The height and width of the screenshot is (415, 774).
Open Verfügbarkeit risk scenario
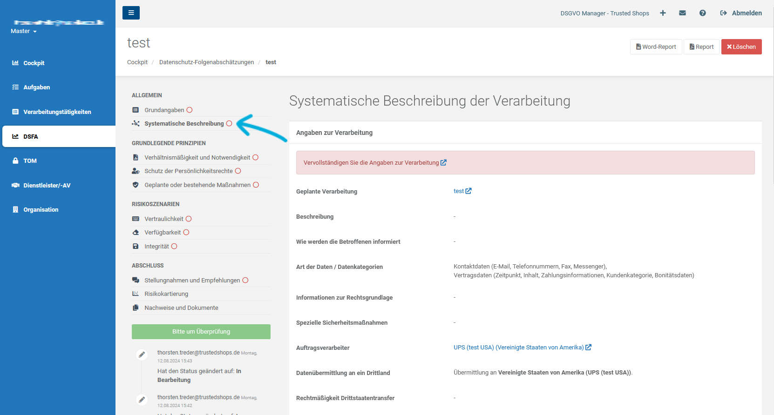[163, 232]
